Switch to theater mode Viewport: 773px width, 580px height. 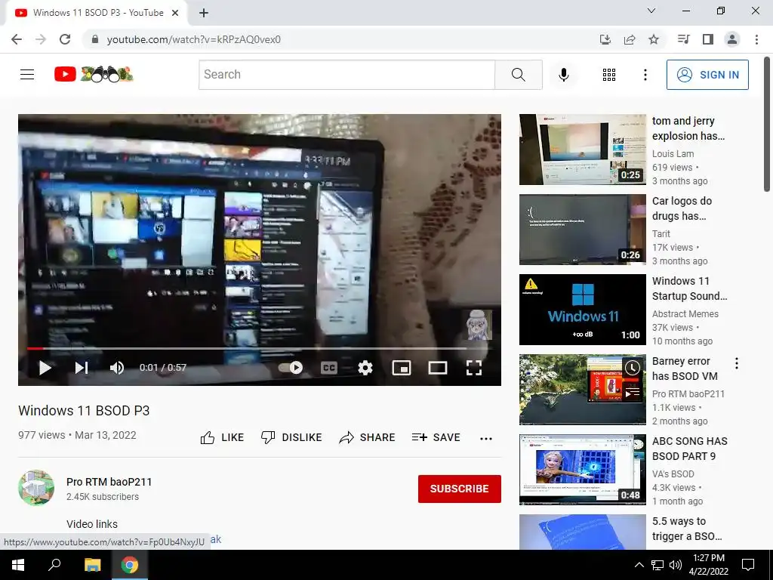[x=438, y=368]
